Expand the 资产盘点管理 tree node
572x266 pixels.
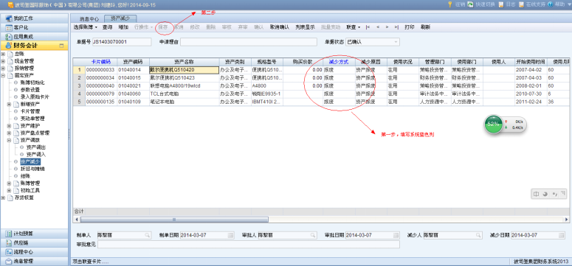pyautogui.click(x=10, y=133)
